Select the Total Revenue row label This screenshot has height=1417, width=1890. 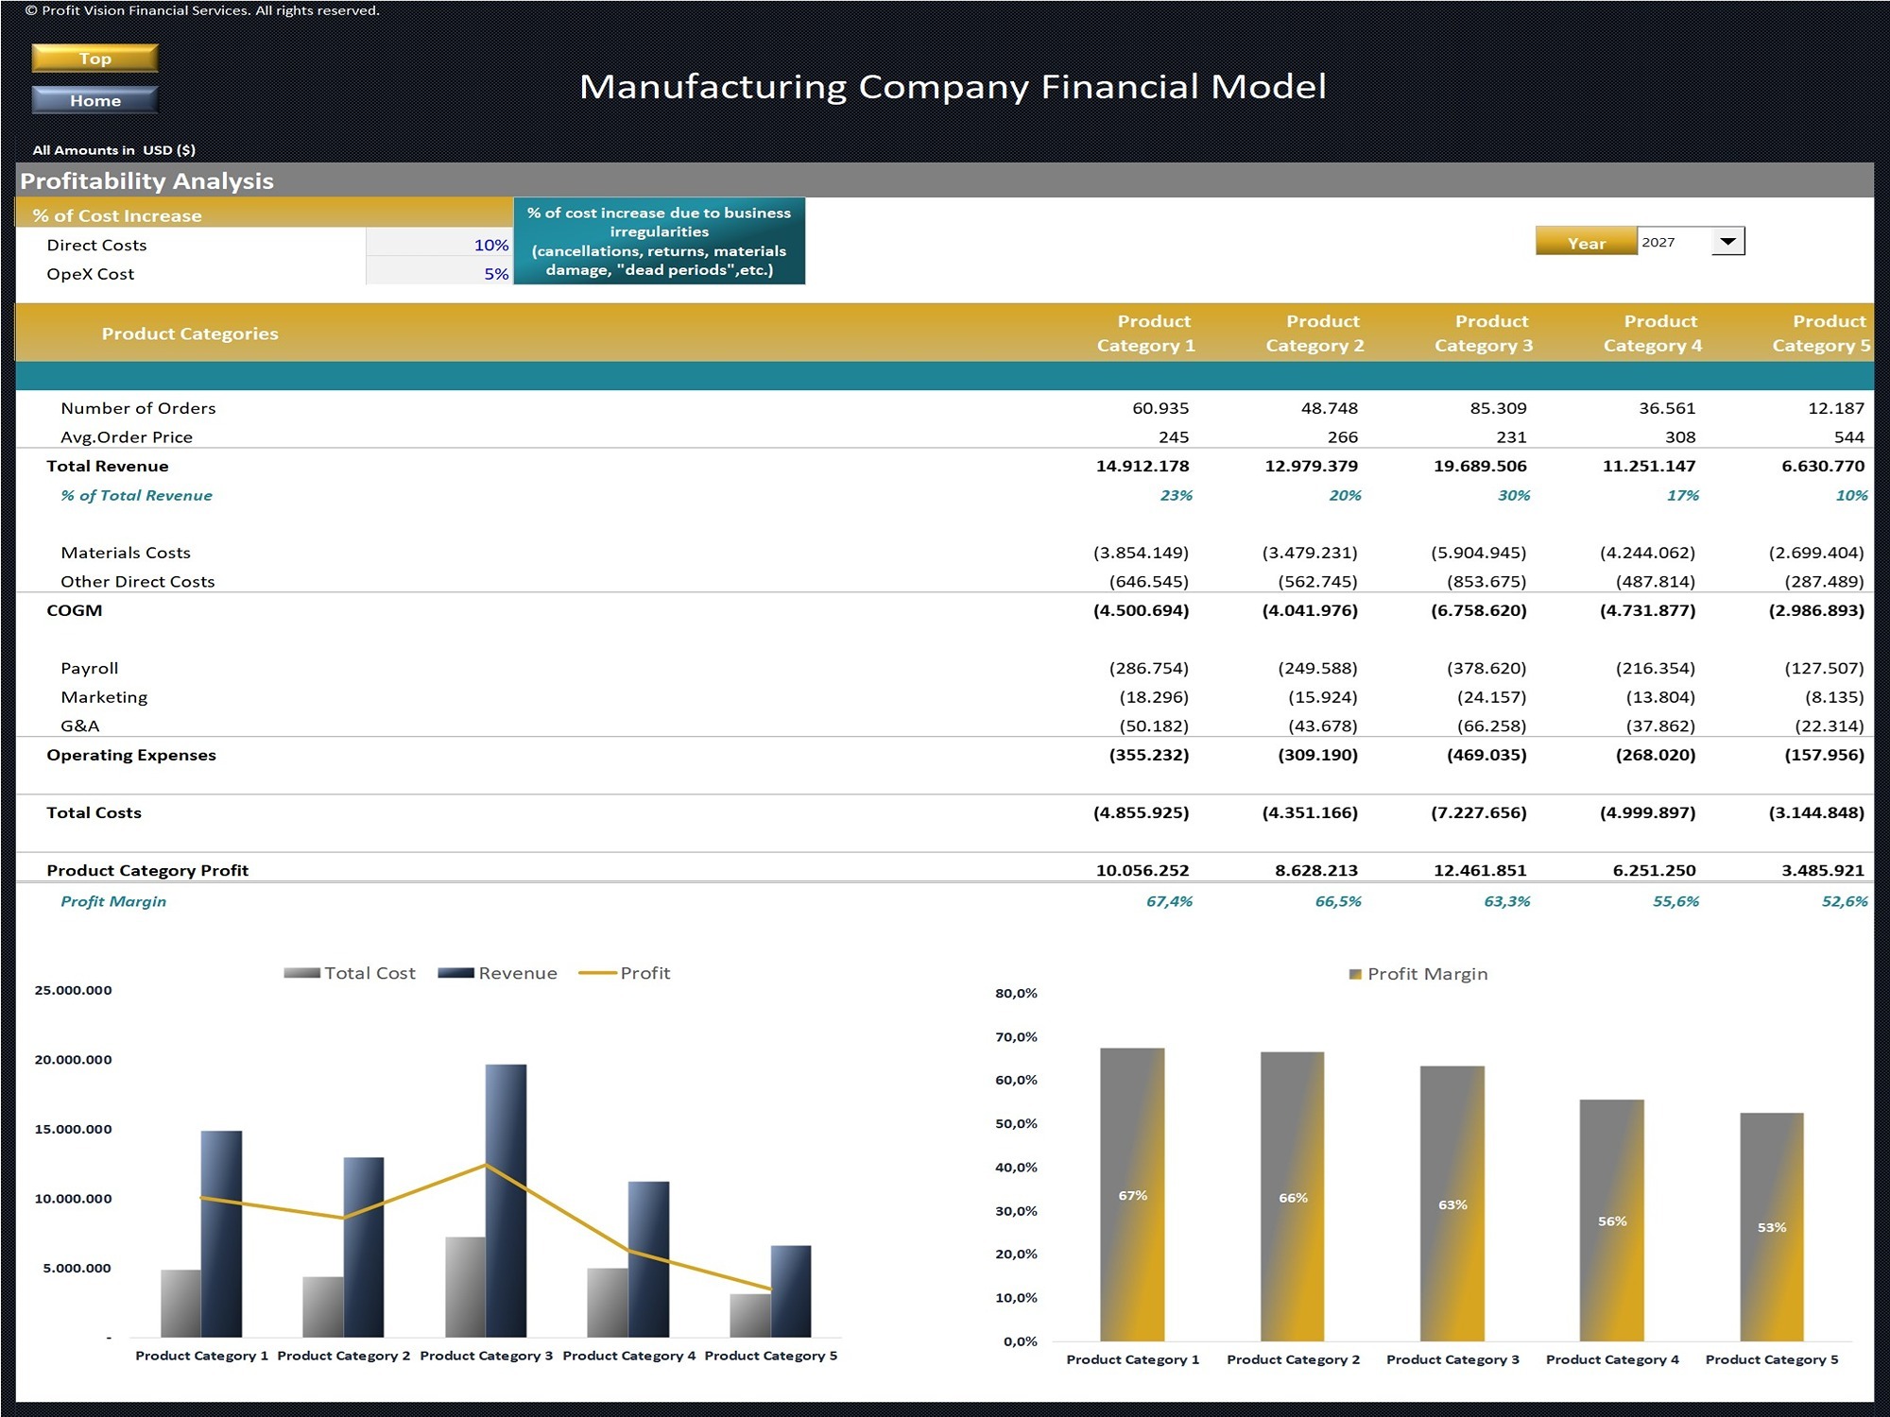(108, 466)
